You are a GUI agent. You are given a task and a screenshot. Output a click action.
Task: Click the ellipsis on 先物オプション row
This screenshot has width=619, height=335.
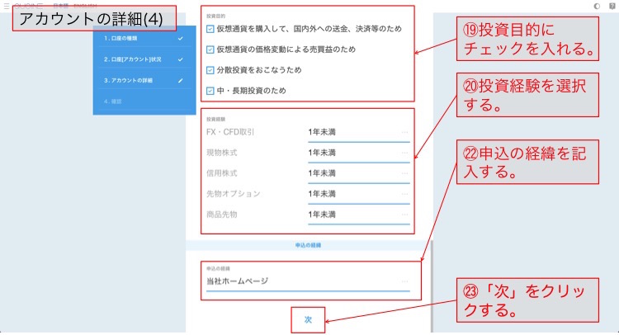(x=404, y=194)
